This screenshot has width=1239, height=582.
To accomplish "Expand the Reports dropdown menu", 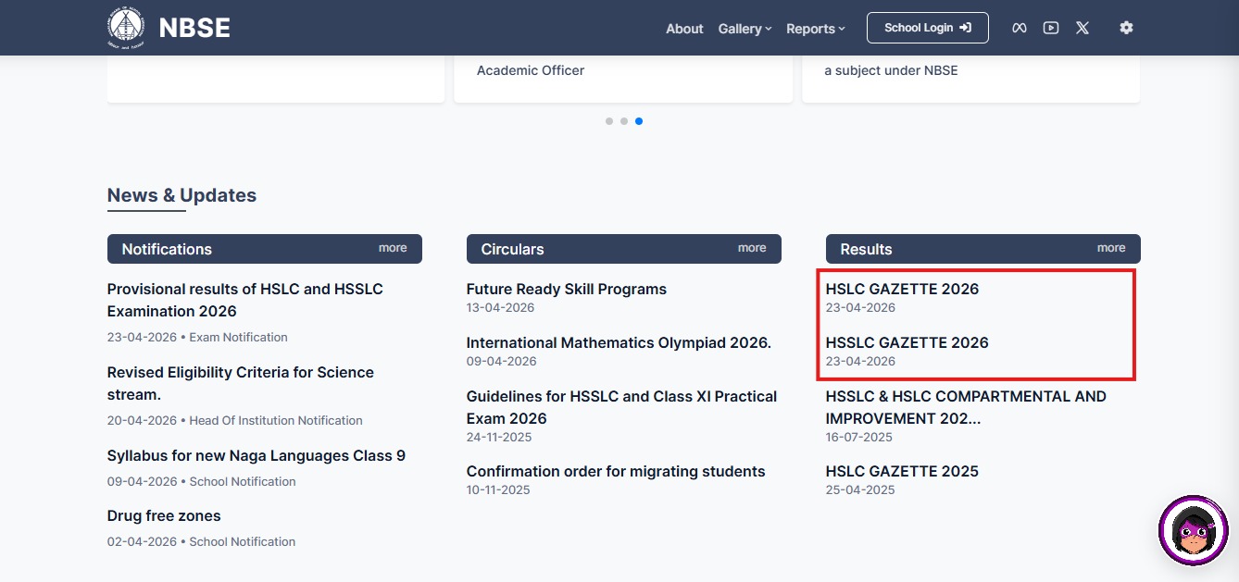I will (815, 29).
